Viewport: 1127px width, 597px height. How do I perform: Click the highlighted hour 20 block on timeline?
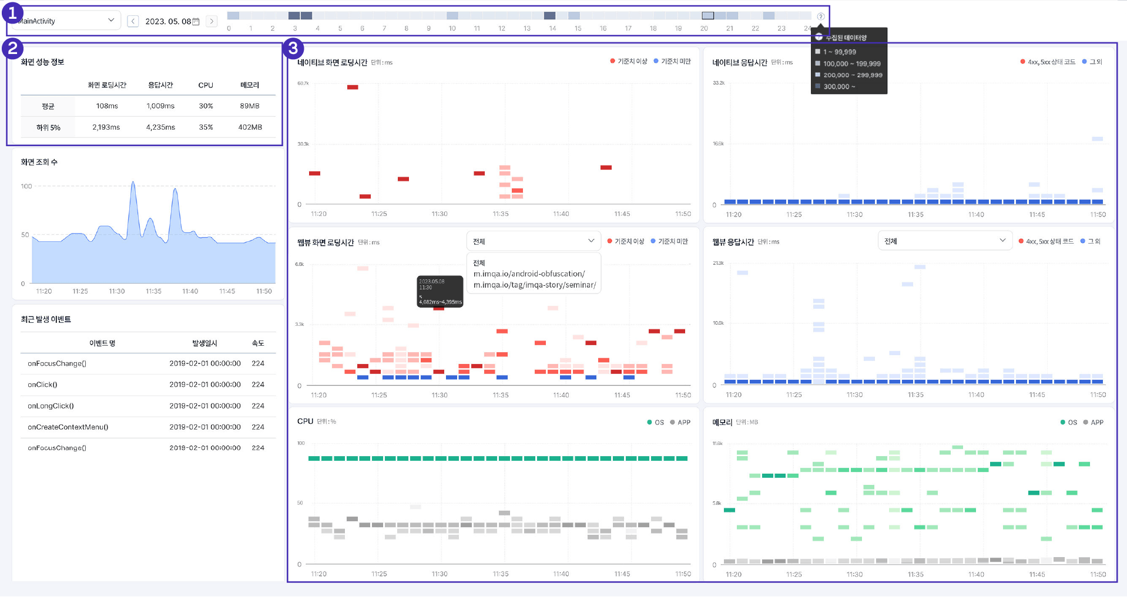click(708, 16)
